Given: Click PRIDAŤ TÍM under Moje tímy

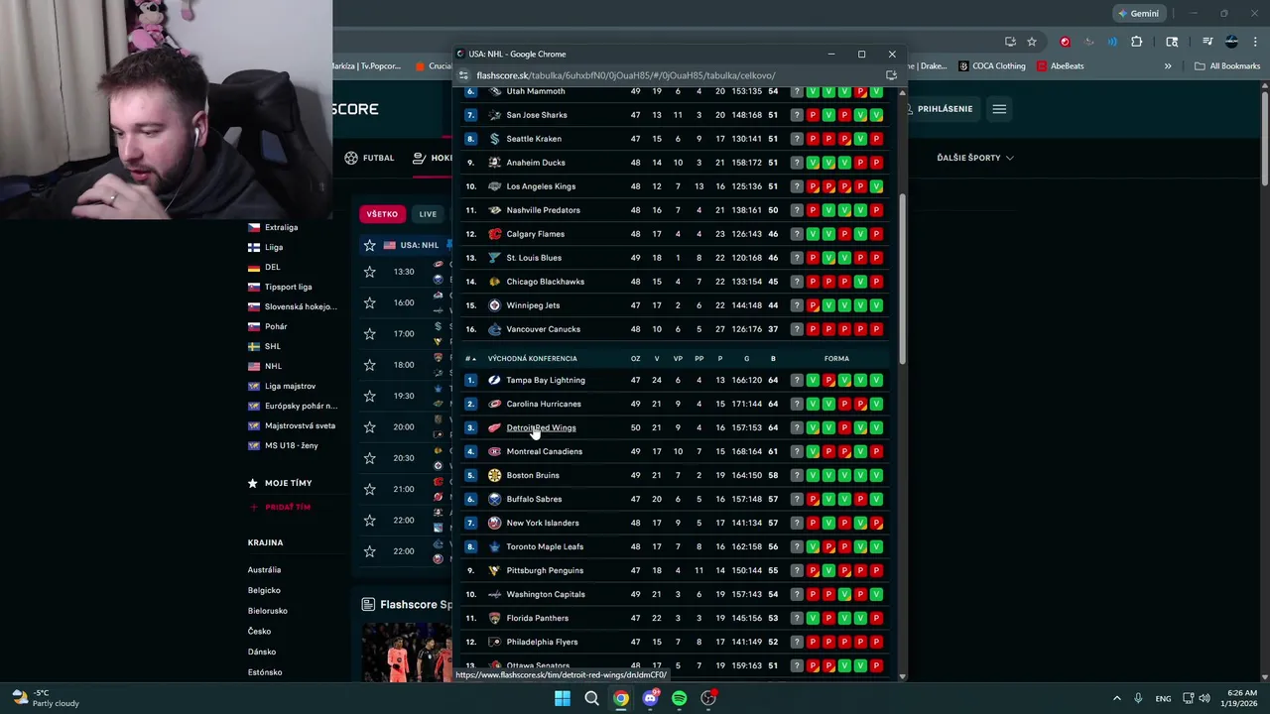Looking at the screenshot, I should (280, 507).
